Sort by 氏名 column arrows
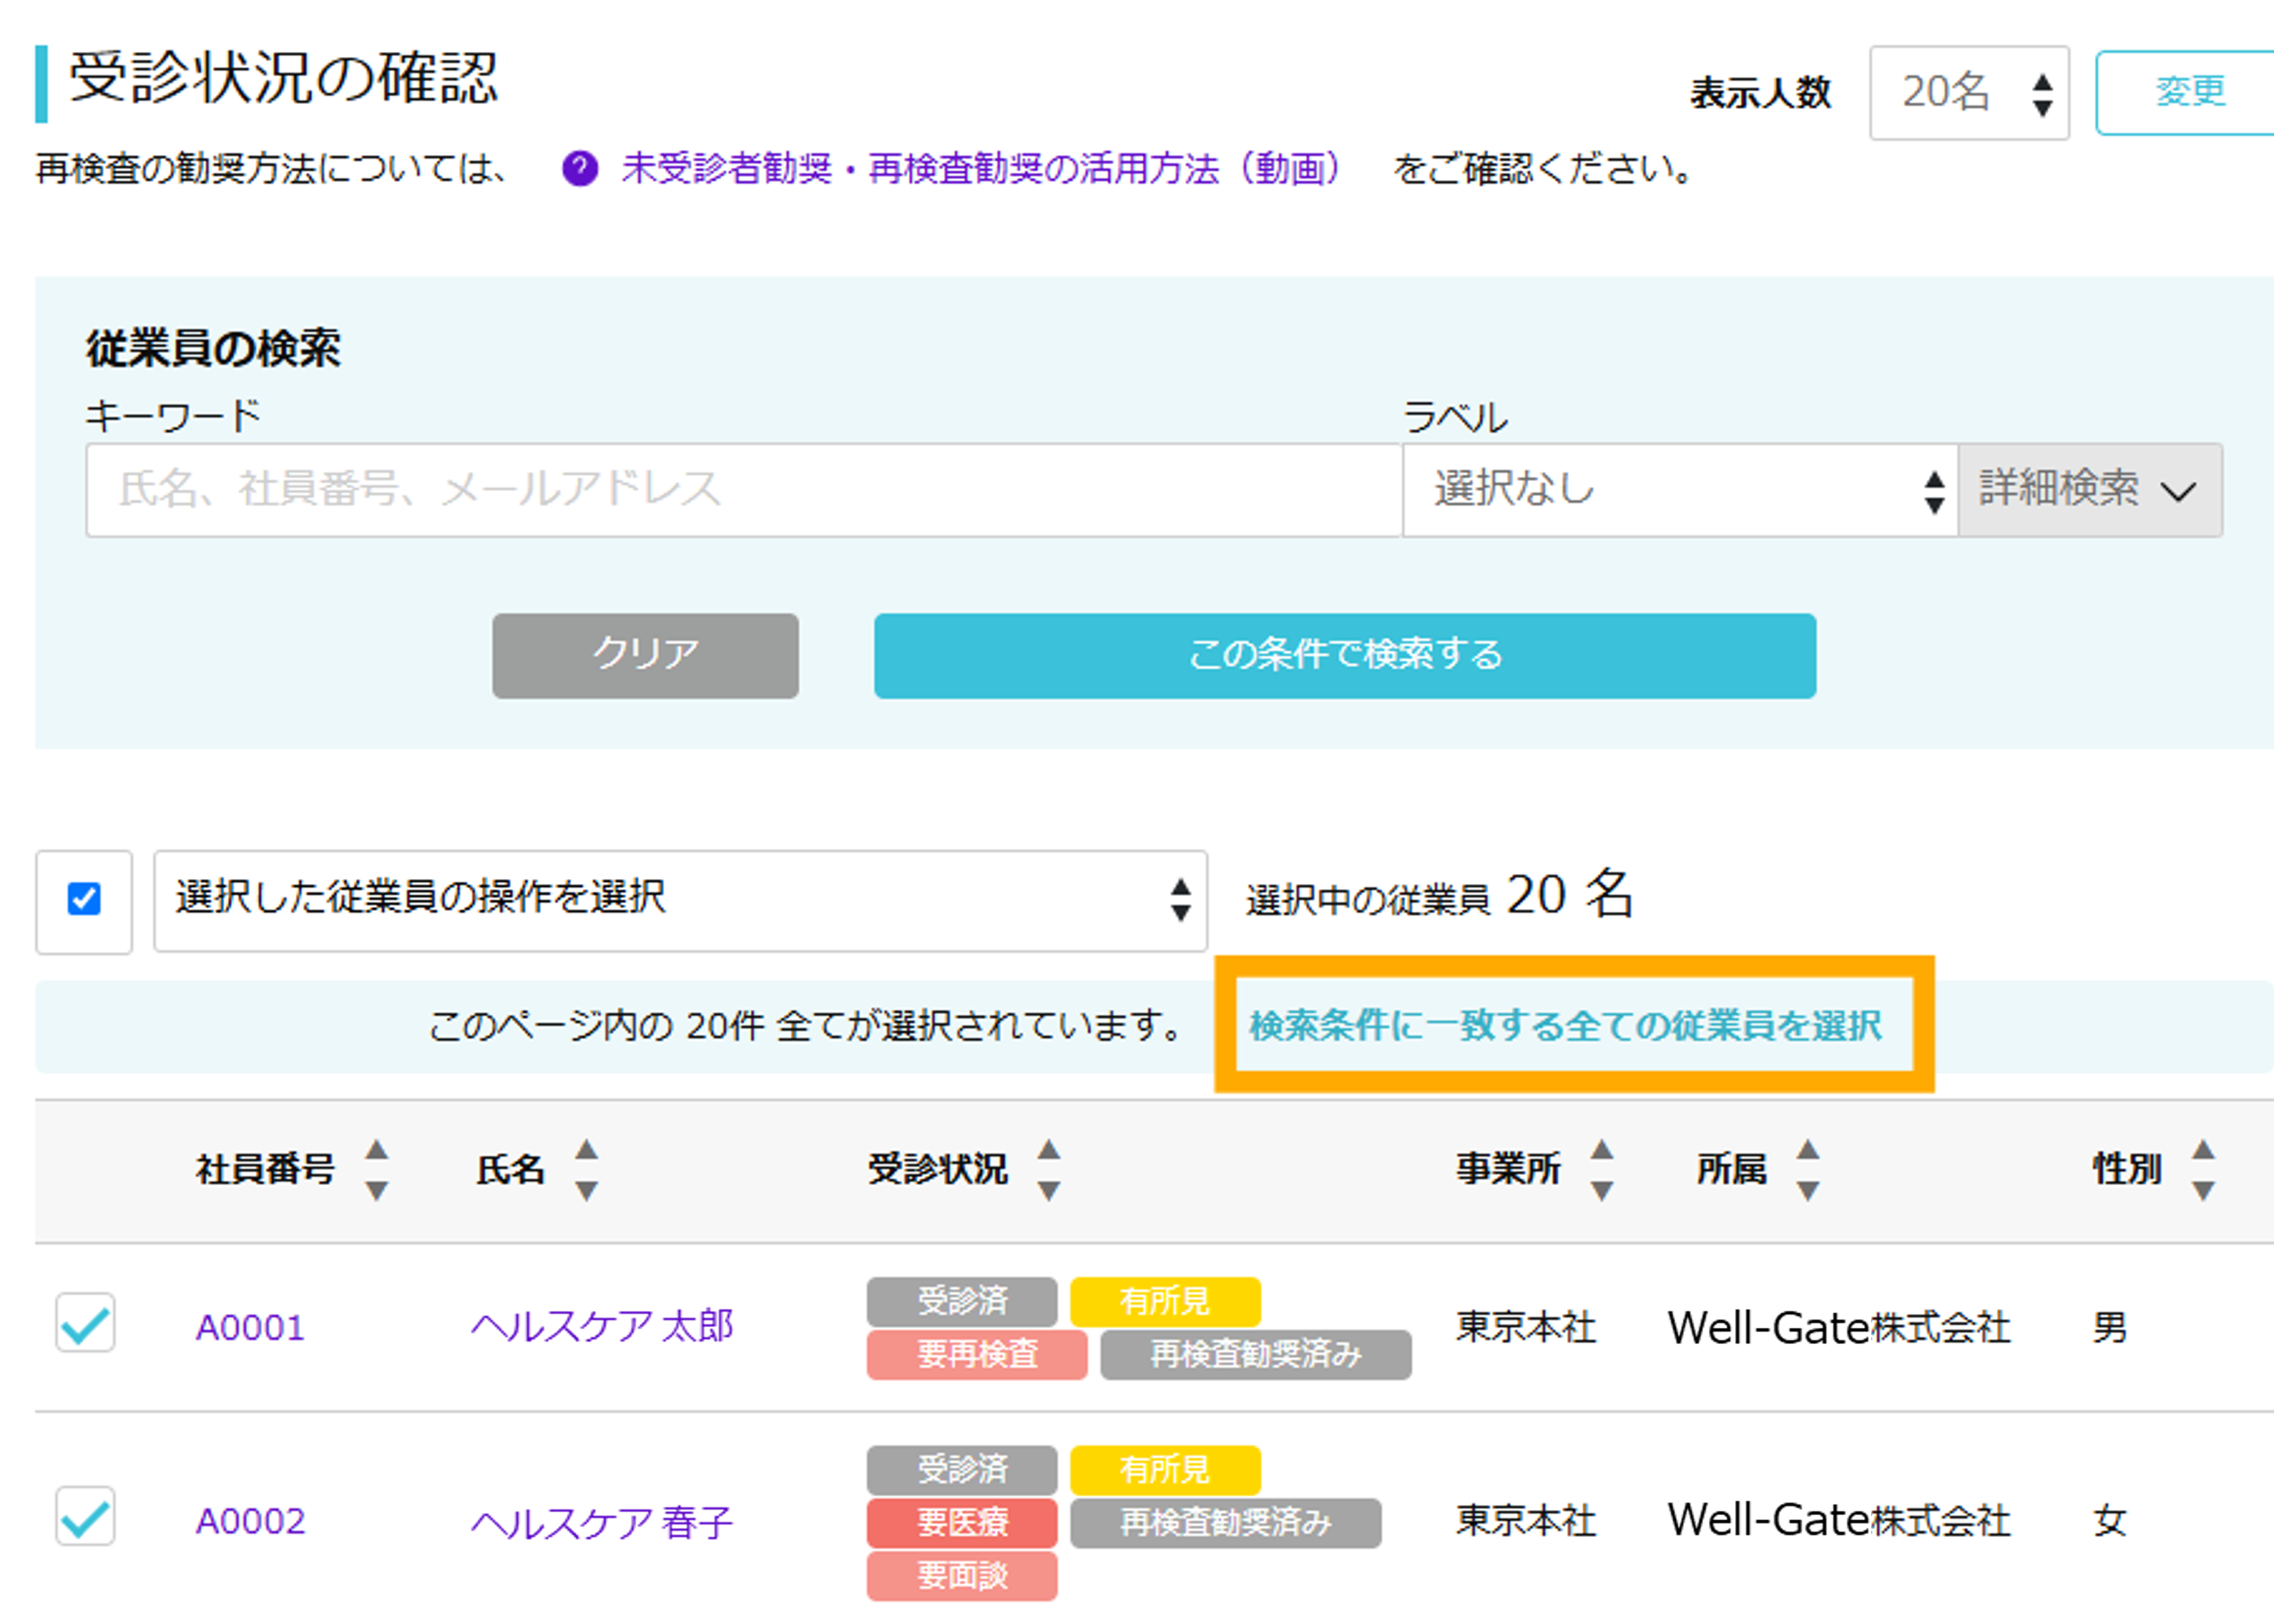 point(587,1169)
